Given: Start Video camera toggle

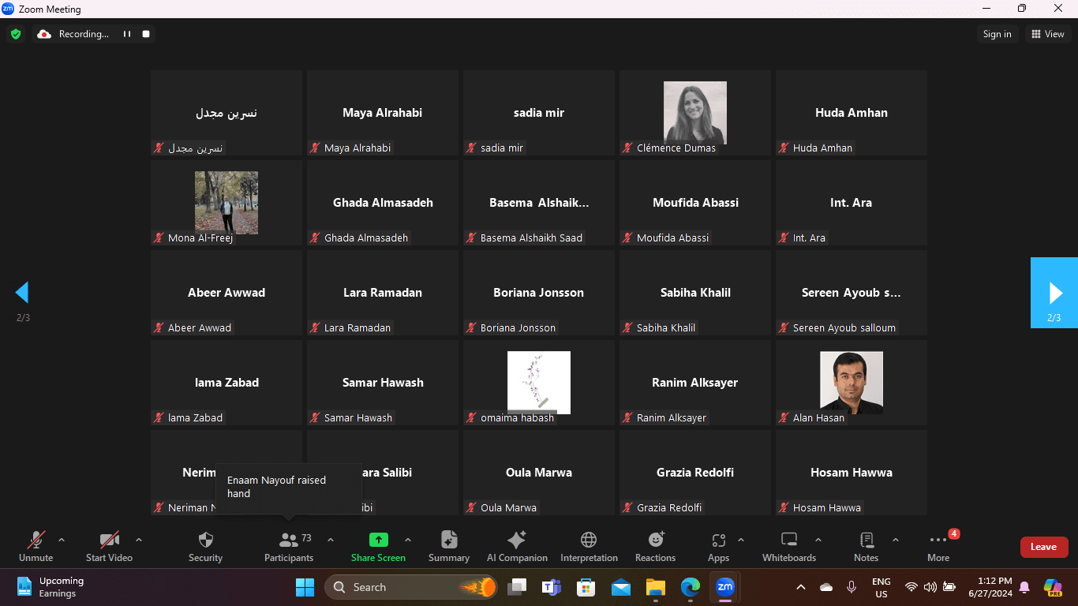Looking at the screenshot, I should tap(109, 541).
